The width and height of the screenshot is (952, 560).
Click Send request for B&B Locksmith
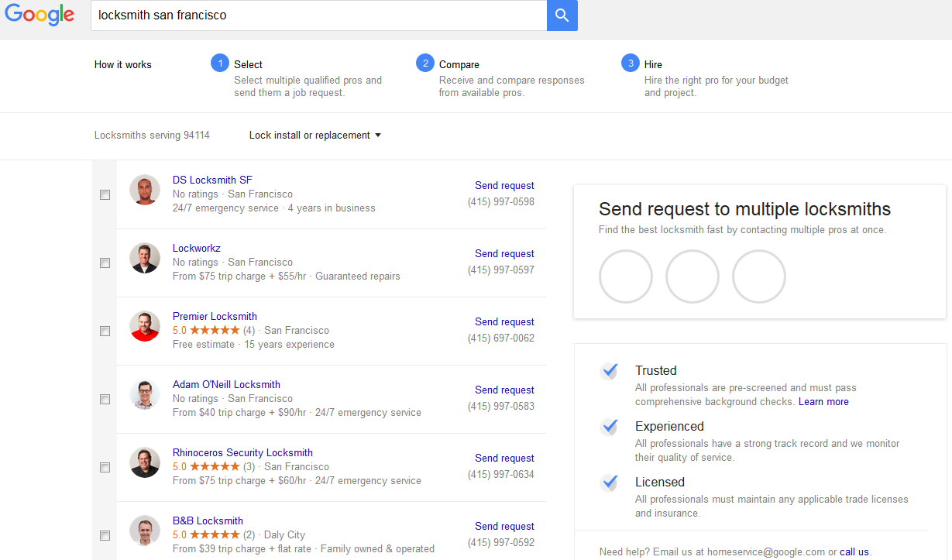(x=504, y=526)
